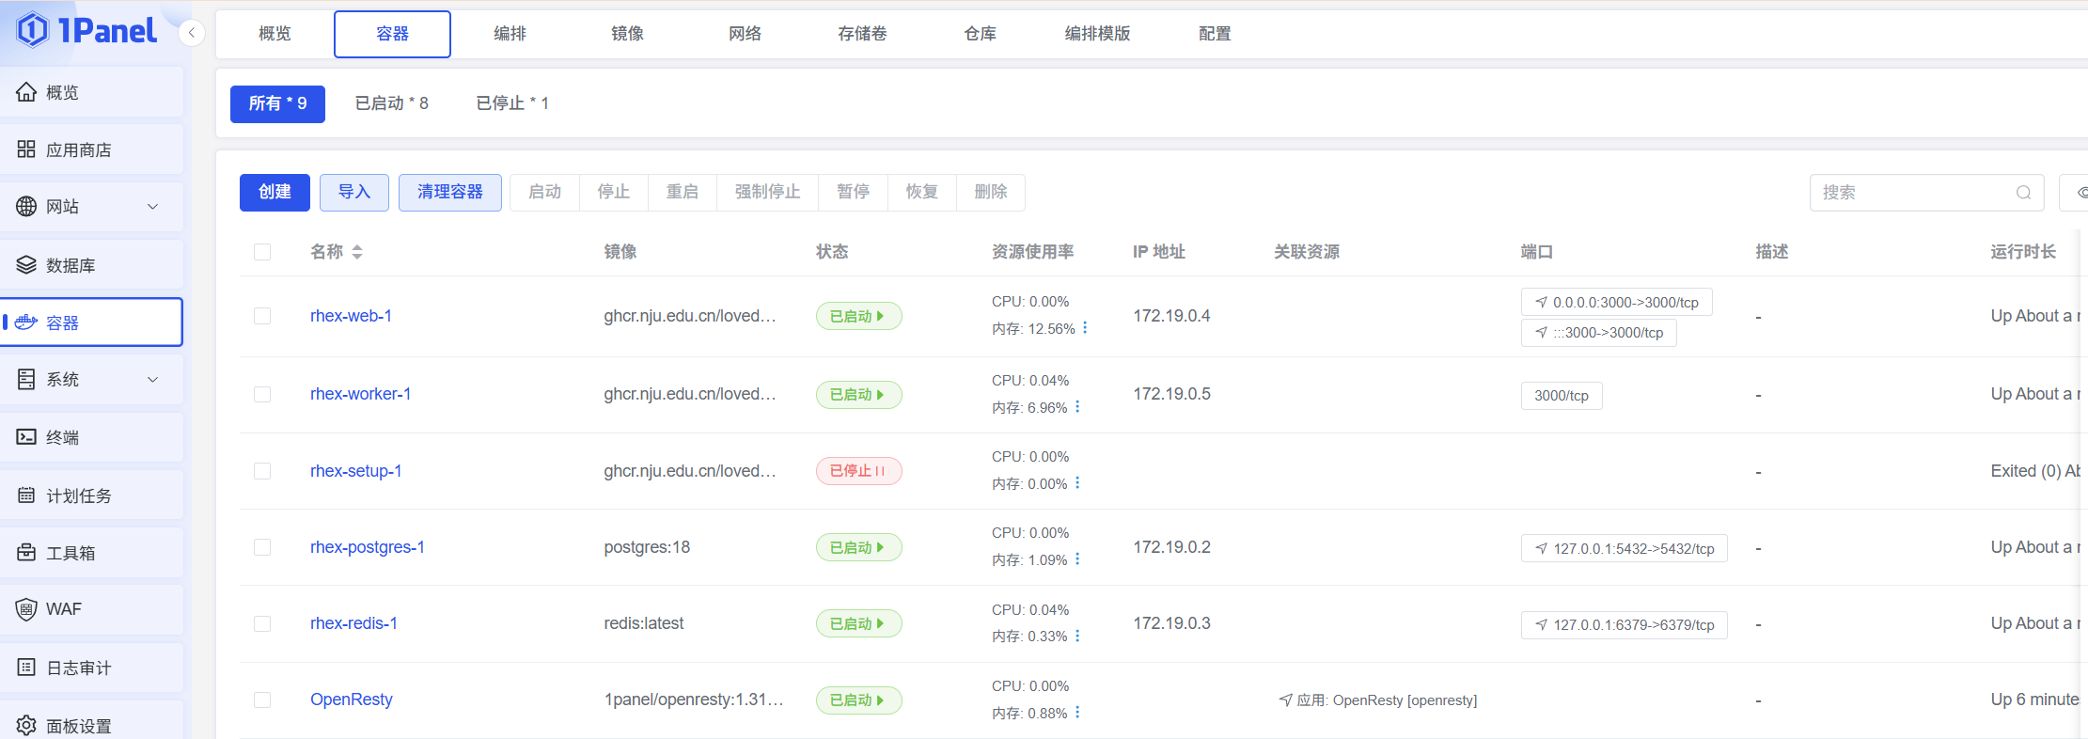
Task: Switch to the 编排 tab
Action: pyautogui.click(x=510, y=34)
